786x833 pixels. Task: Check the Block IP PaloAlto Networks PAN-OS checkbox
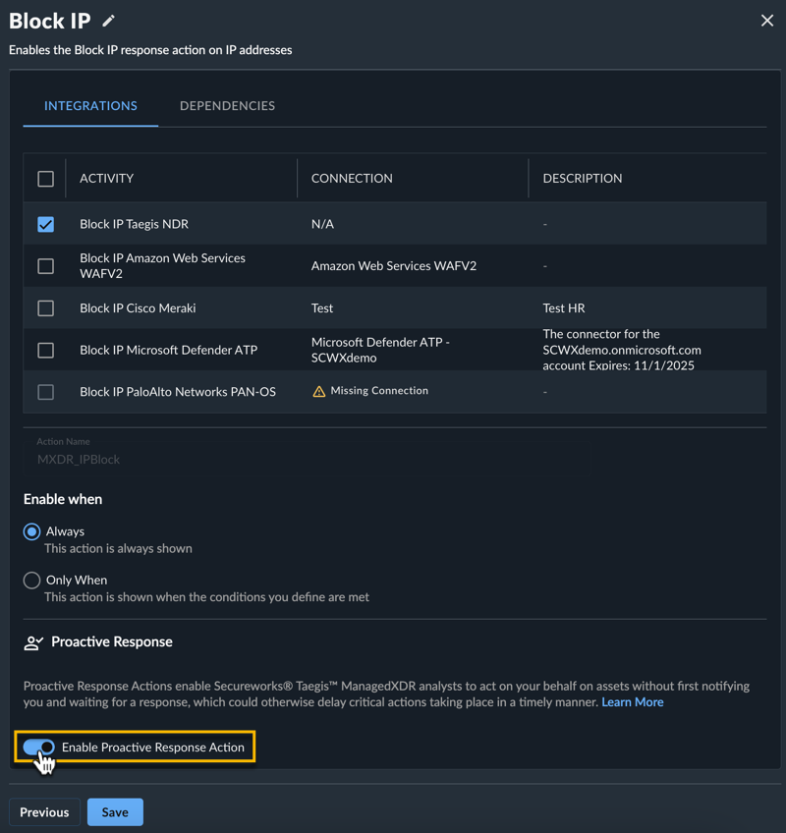(46, 392)
